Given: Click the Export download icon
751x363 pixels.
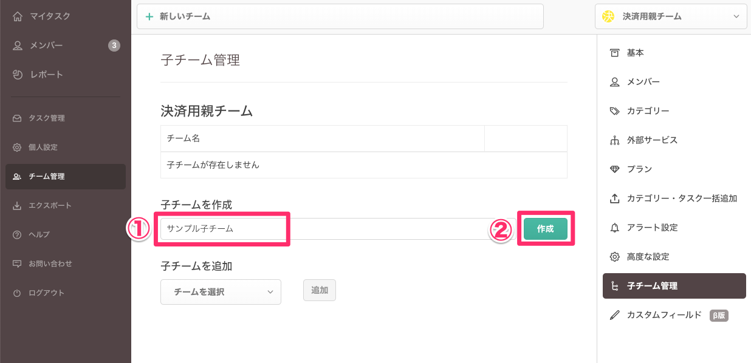Looking at the screenshot, I should tap(17, 206).
